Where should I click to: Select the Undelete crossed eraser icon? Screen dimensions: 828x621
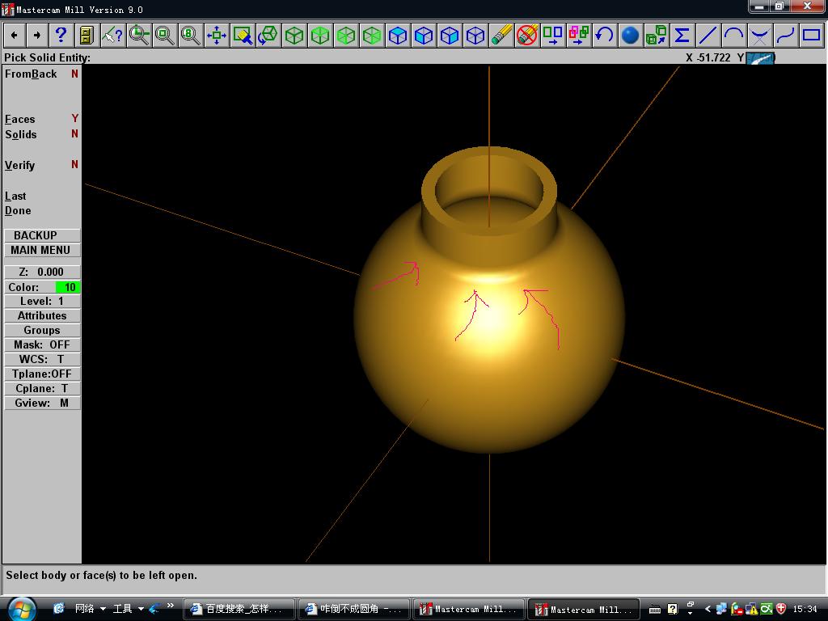(x=527, y=36)
